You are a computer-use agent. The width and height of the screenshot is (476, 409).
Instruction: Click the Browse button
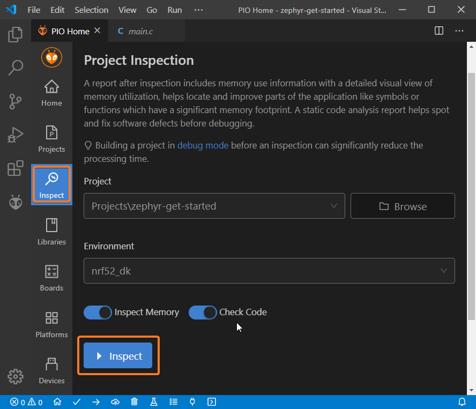click(403, 206)
